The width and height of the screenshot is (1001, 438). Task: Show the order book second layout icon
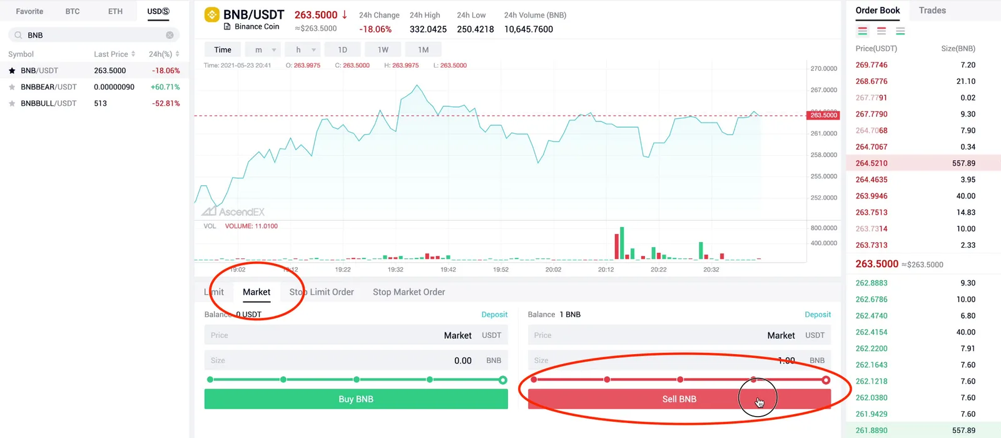pos(882,31)
